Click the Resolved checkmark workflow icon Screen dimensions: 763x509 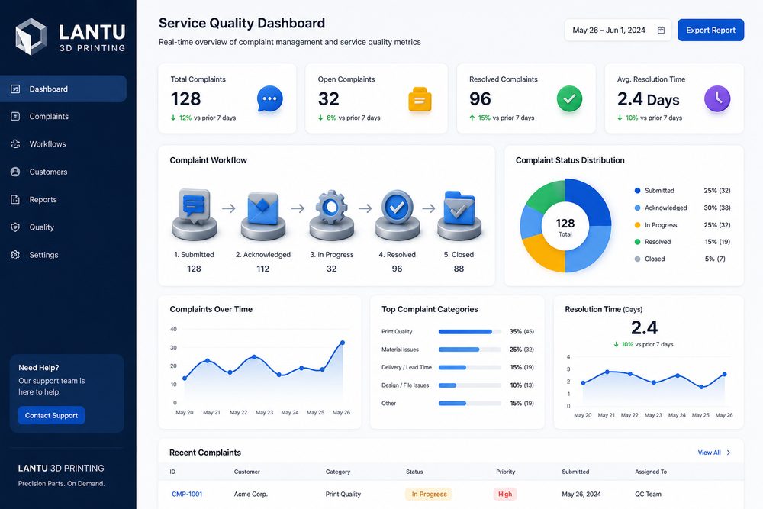click(397, 214)
